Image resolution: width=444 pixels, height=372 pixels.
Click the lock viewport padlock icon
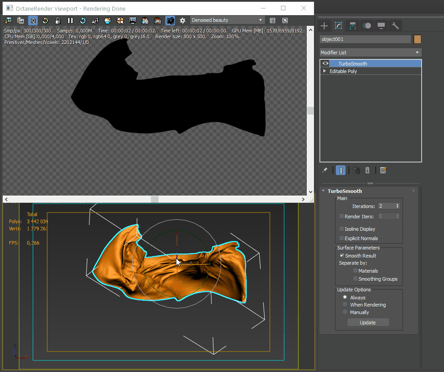[58, 20]
